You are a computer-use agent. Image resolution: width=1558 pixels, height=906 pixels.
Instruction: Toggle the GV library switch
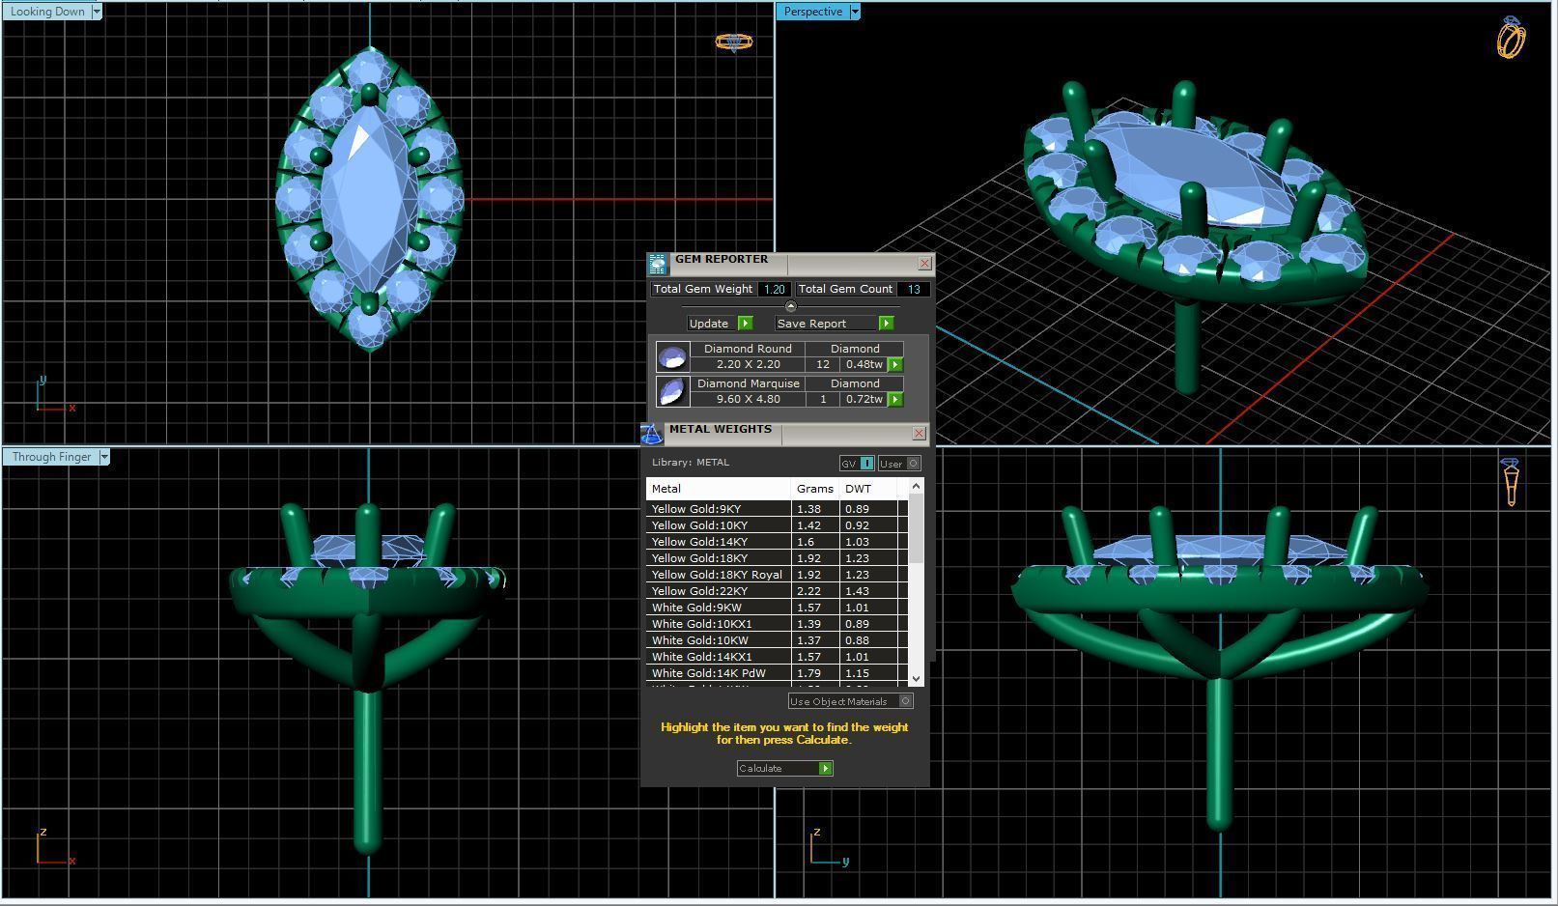tap(857, 464)
